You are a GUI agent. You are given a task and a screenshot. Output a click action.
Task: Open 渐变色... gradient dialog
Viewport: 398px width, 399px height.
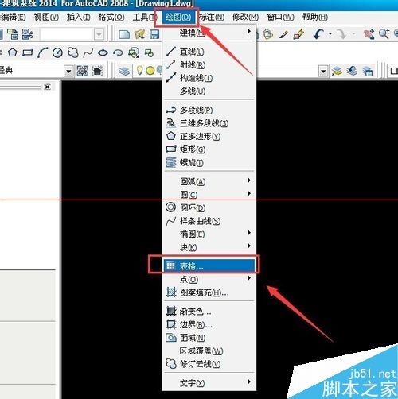click(x=209, y=312)
